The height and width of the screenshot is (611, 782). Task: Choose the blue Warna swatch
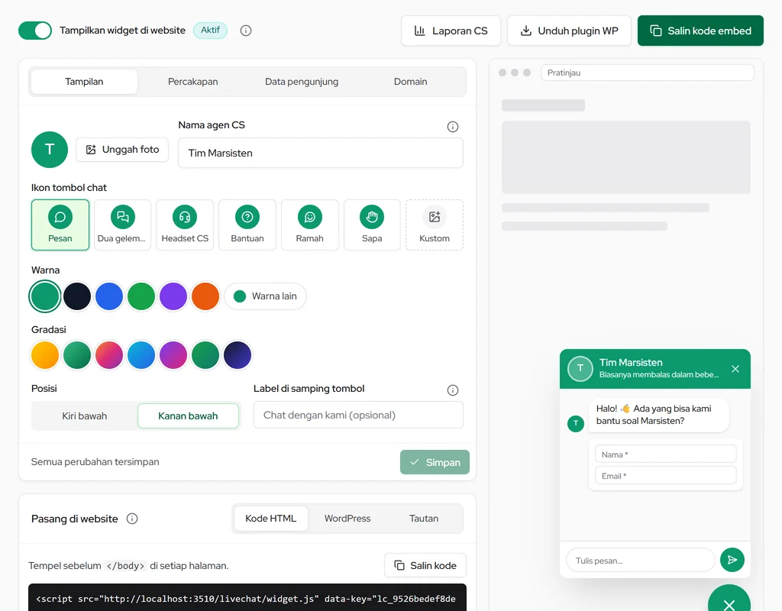(109, 296)
